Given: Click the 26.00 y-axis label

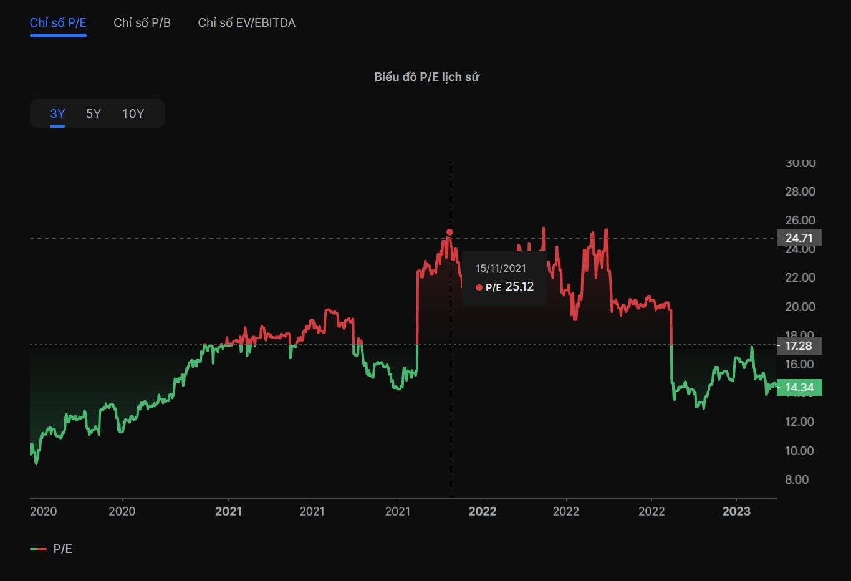Looking at the screenshot, I should tap(800, 220).
